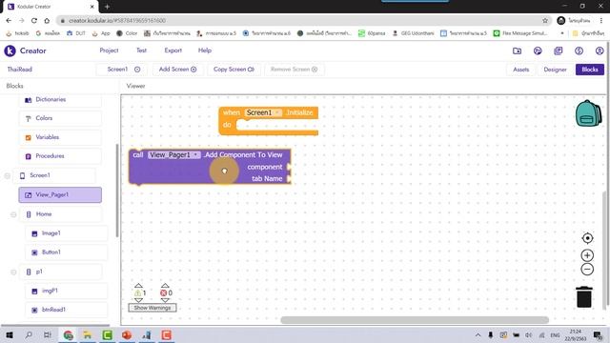Viewport: 610px width, 343px height.
Task: Open a new browser tab
Action: click(x=107, y=7)
